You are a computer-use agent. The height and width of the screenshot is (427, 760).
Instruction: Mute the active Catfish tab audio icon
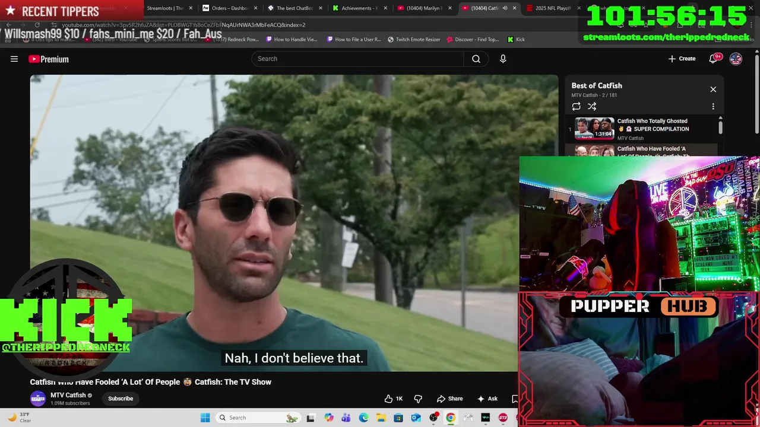[x=505, y=8]
